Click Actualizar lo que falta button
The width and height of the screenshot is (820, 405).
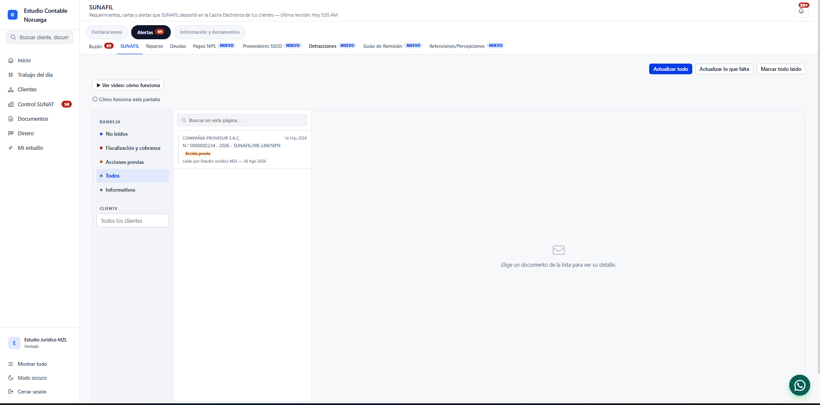(724, 69)
